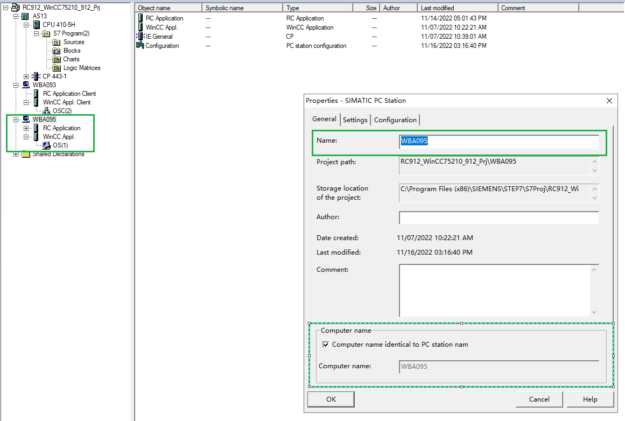
Task: Sort by Last modified column header
Action: pos(458,8)
